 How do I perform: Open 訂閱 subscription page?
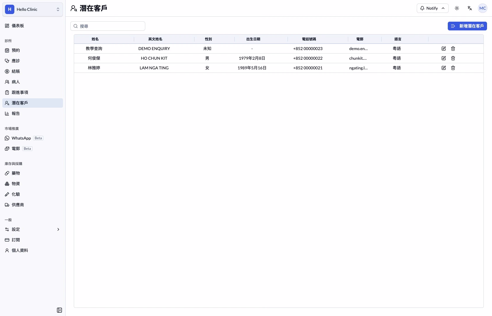(33, 240)
